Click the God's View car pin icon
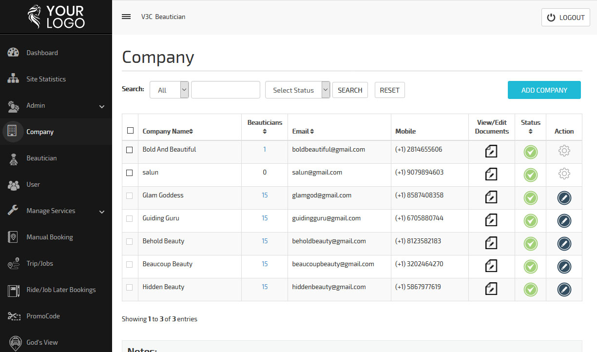 pyautogui.click(x=15, y=342)
